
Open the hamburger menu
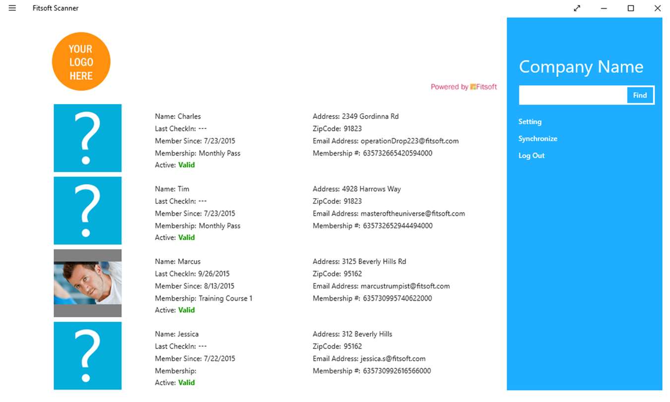[12, 8]
